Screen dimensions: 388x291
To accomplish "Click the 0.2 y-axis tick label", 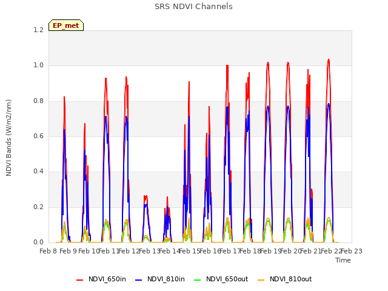I will (39, 207).
